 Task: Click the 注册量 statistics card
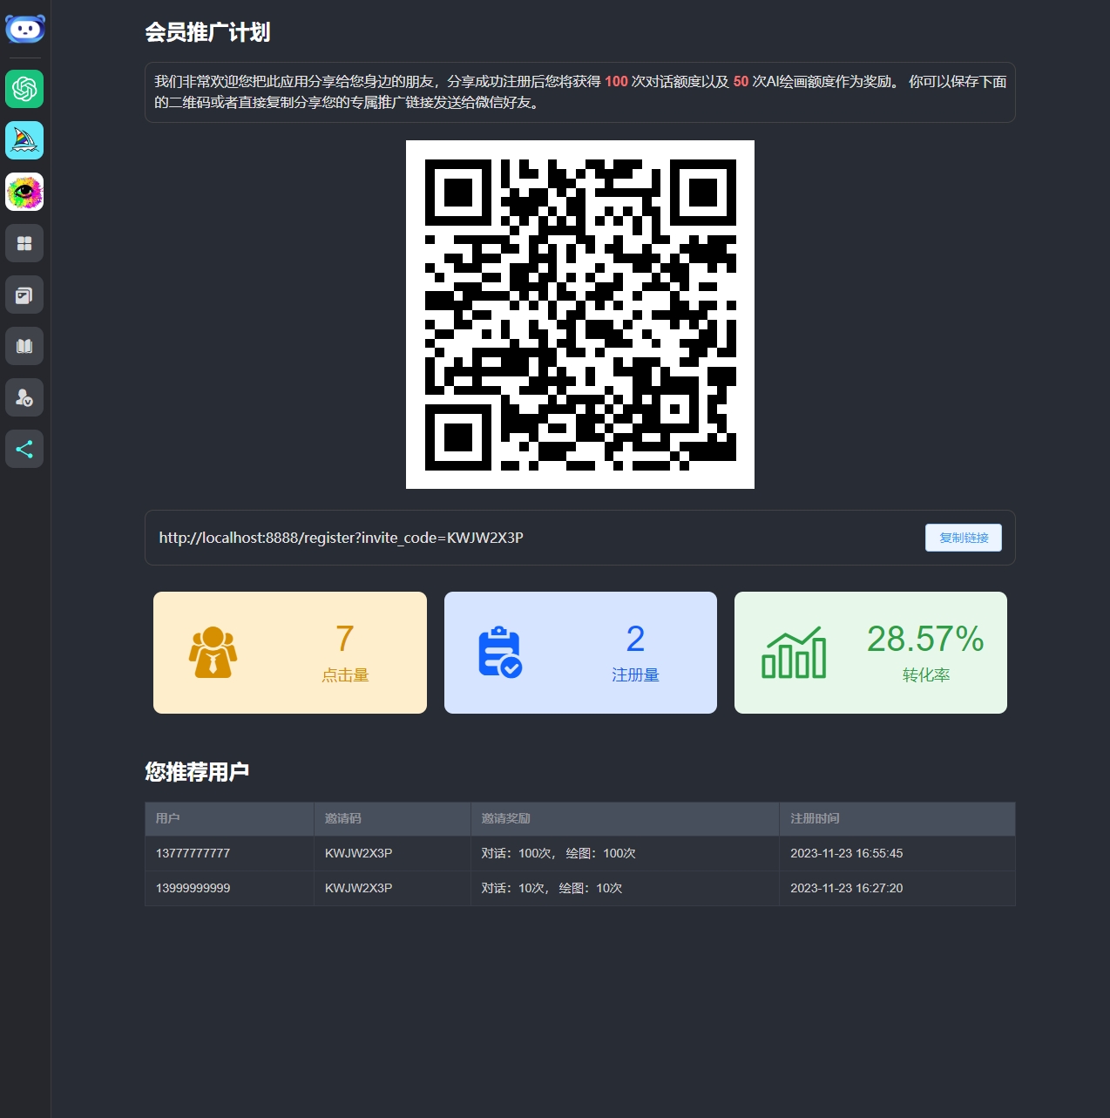580,653
